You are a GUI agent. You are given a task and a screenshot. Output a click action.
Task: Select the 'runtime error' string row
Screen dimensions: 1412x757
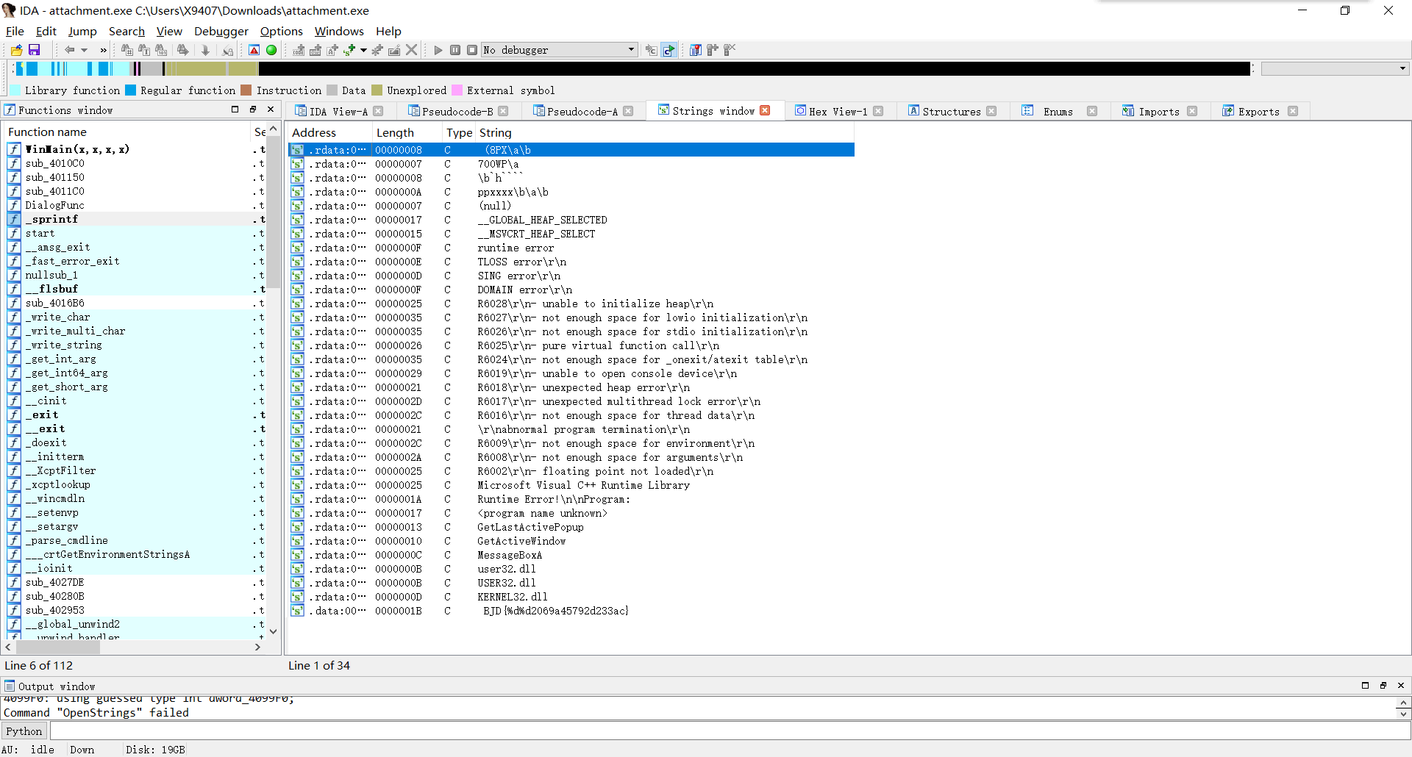[571, 248]
